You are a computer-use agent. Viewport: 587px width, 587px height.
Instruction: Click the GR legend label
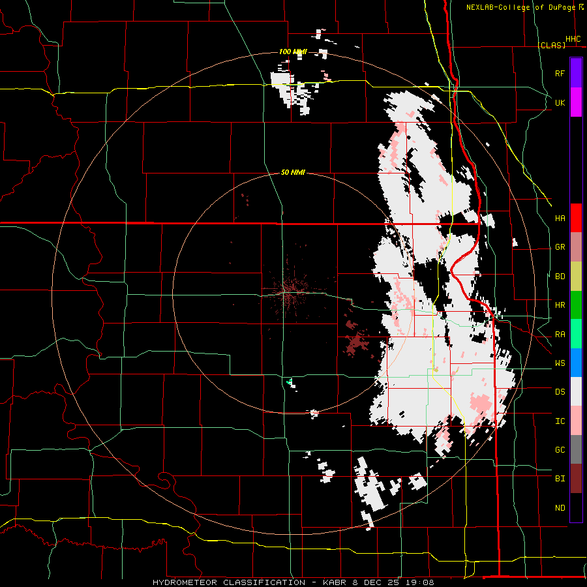pyautogui.click(x=560, y=247)
